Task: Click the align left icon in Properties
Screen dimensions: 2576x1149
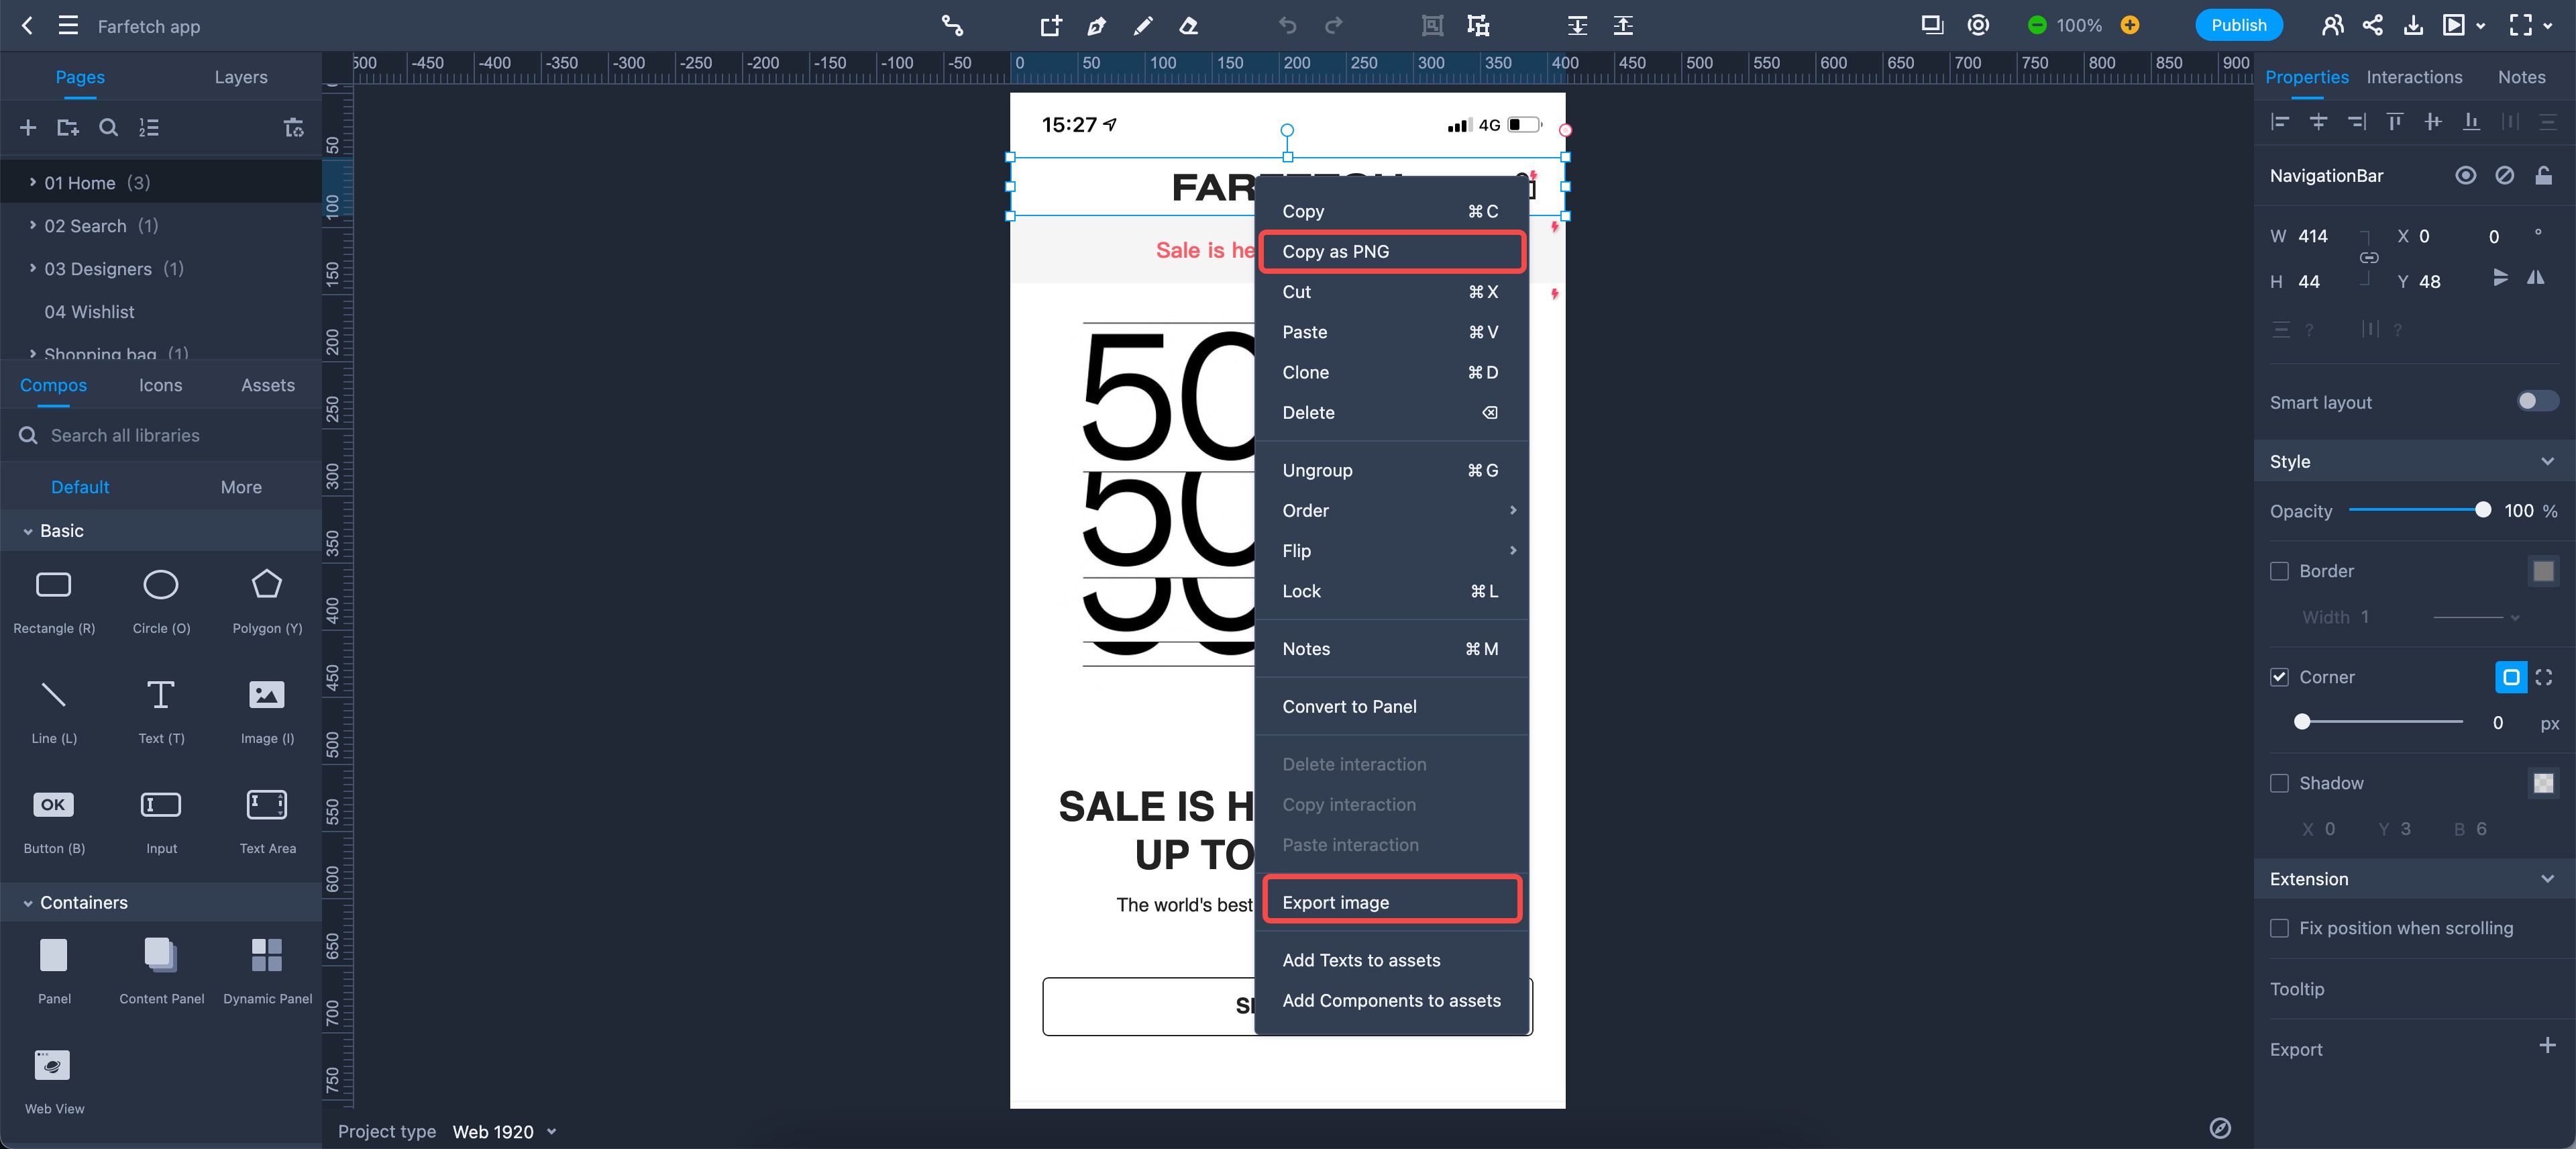Action: click(2280, 122)
